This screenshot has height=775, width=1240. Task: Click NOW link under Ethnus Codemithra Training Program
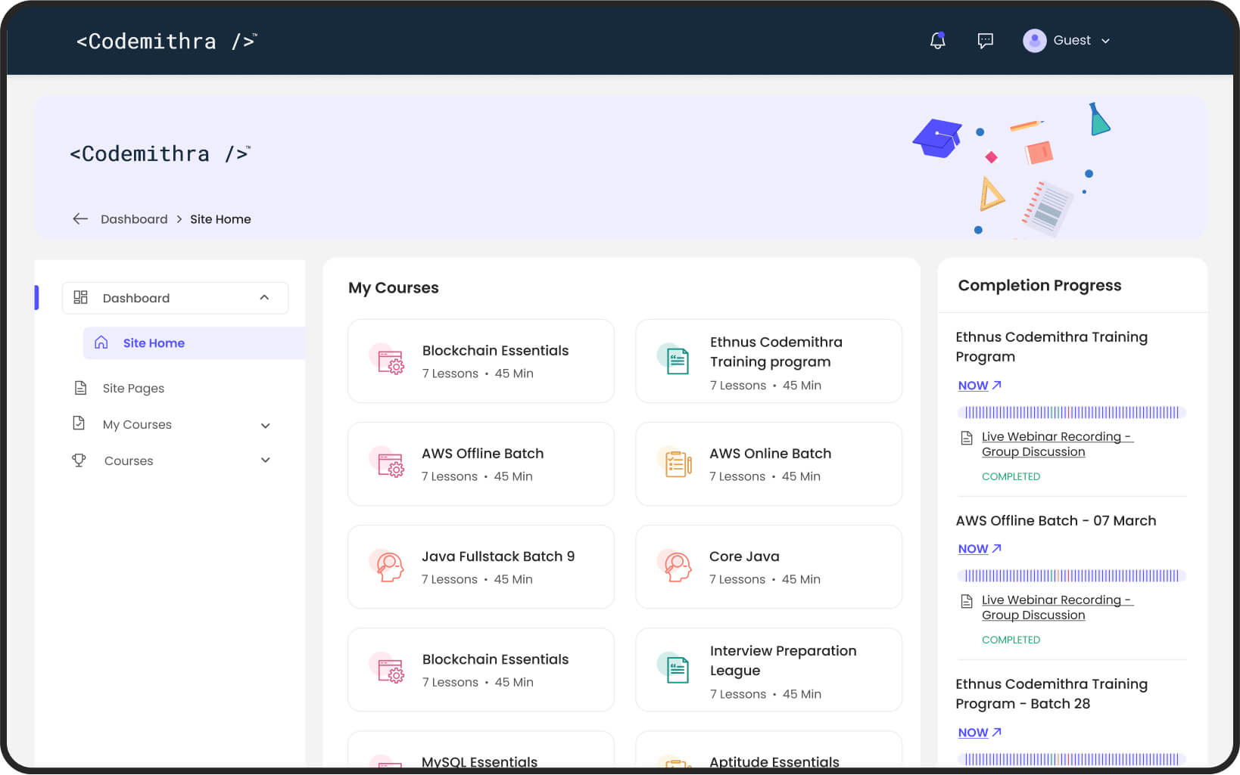click(980, 386)
